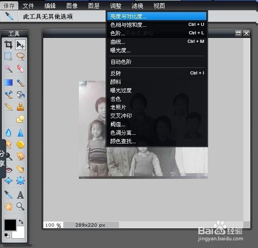Choose 阈值 from the menu
The width and height of the screenshot is (258, 248).
coord(157,124)
